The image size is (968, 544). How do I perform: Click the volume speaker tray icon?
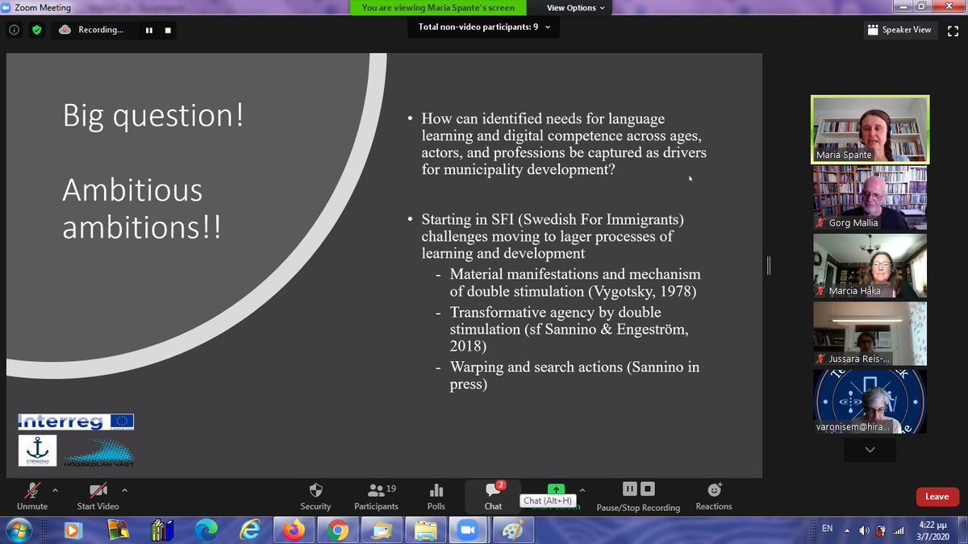tap(864, 530)
